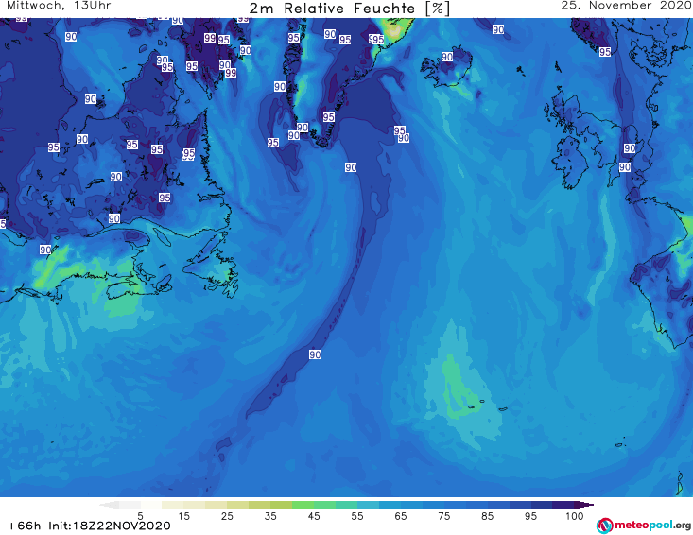Click the meteopool.org logo
Image resolution: width=693 pixels, height=535 pixels.
coord(644,526)
